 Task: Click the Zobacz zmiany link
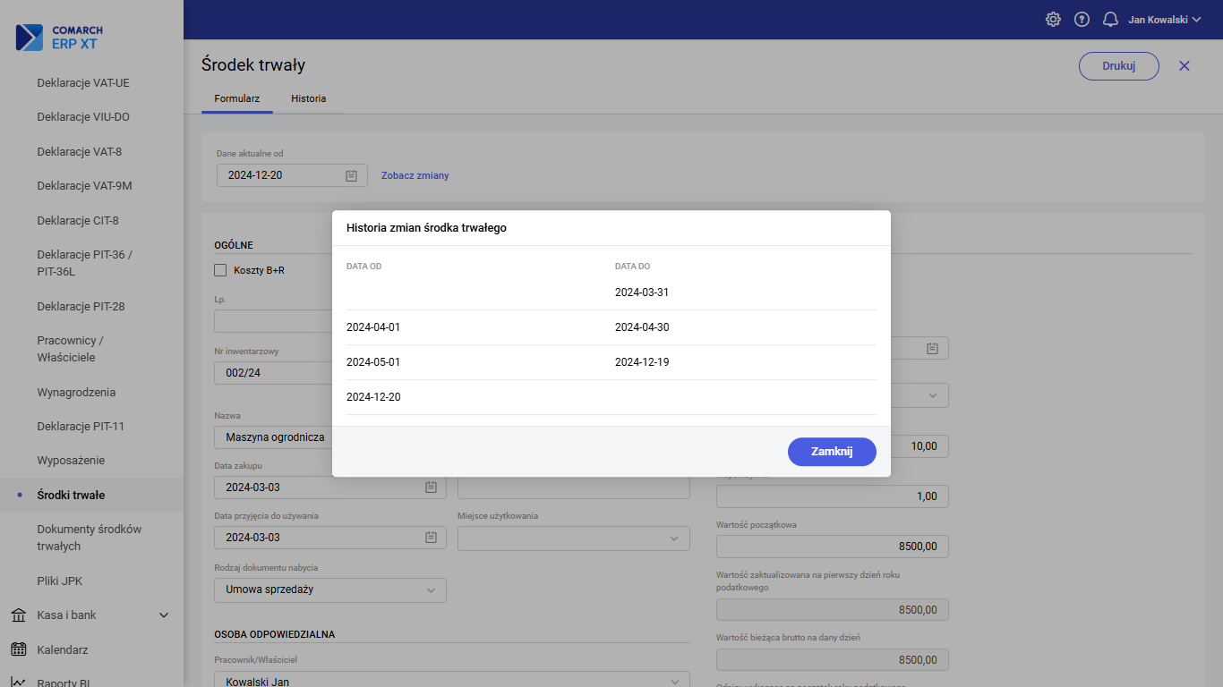pos(415,175)
